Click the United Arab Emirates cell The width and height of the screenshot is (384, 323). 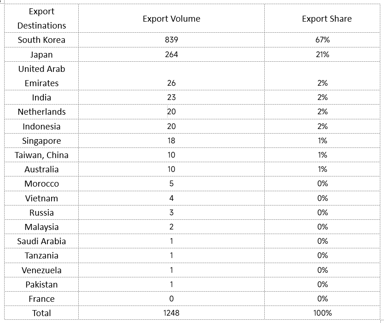point(41,76)
